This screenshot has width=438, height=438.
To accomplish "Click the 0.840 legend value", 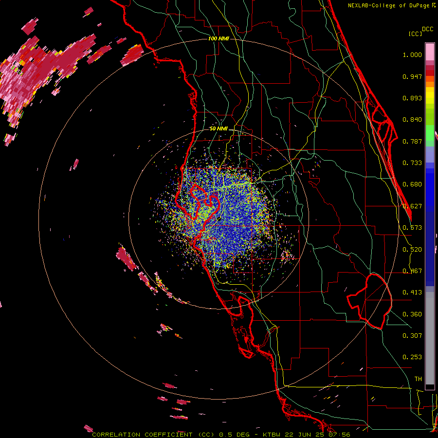I will point(412,120).
